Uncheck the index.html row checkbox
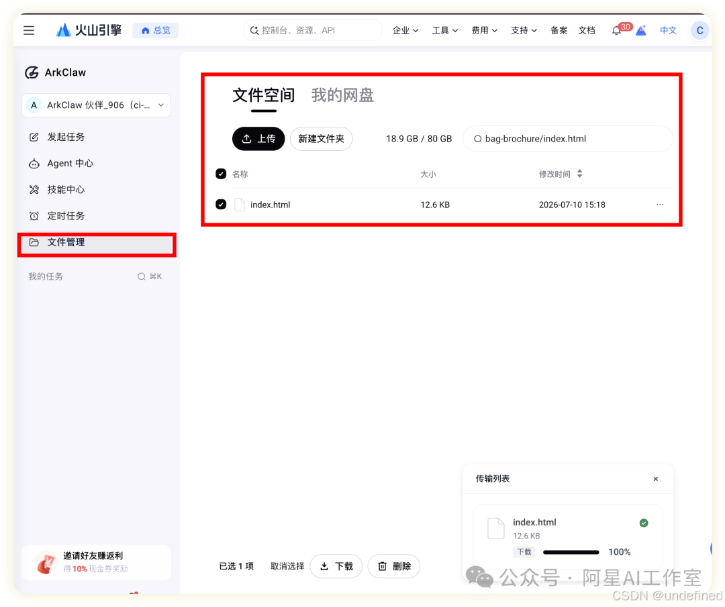This screenshot has height=607, width=725. tap(221, 204)
